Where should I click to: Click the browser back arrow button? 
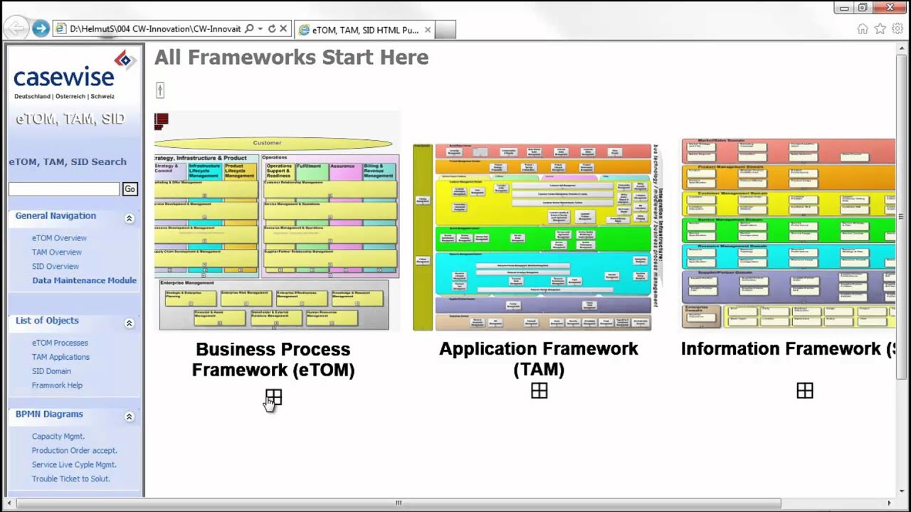tap(16, 28)
